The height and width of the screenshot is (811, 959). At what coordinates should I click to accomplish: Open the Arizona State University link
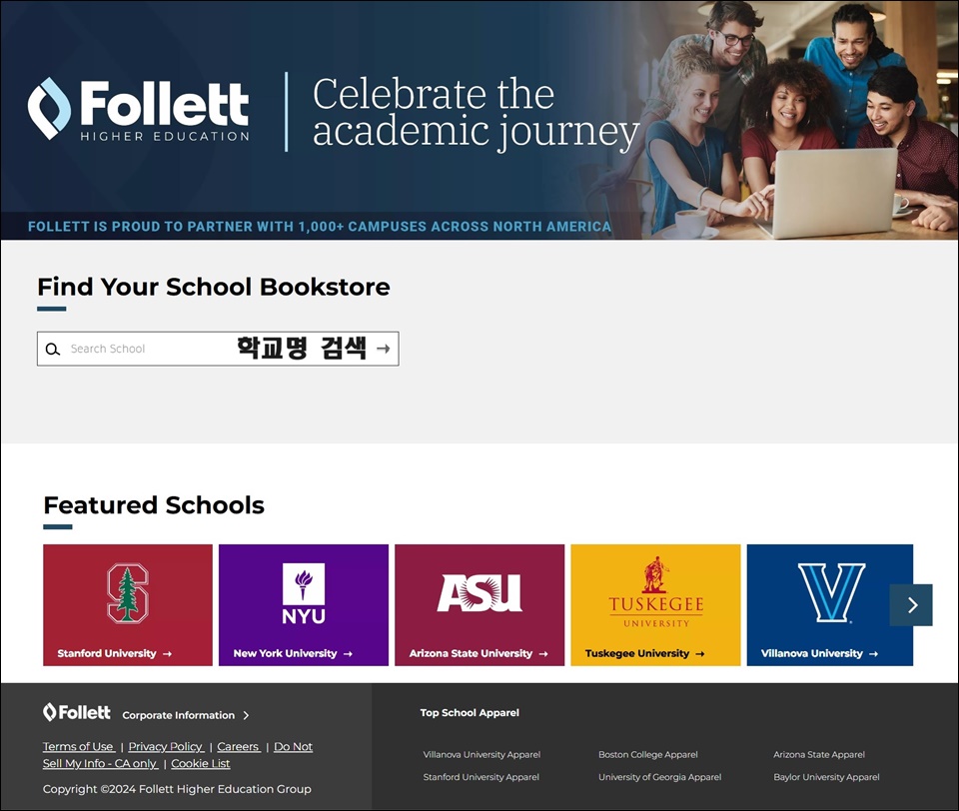[479, 653]
